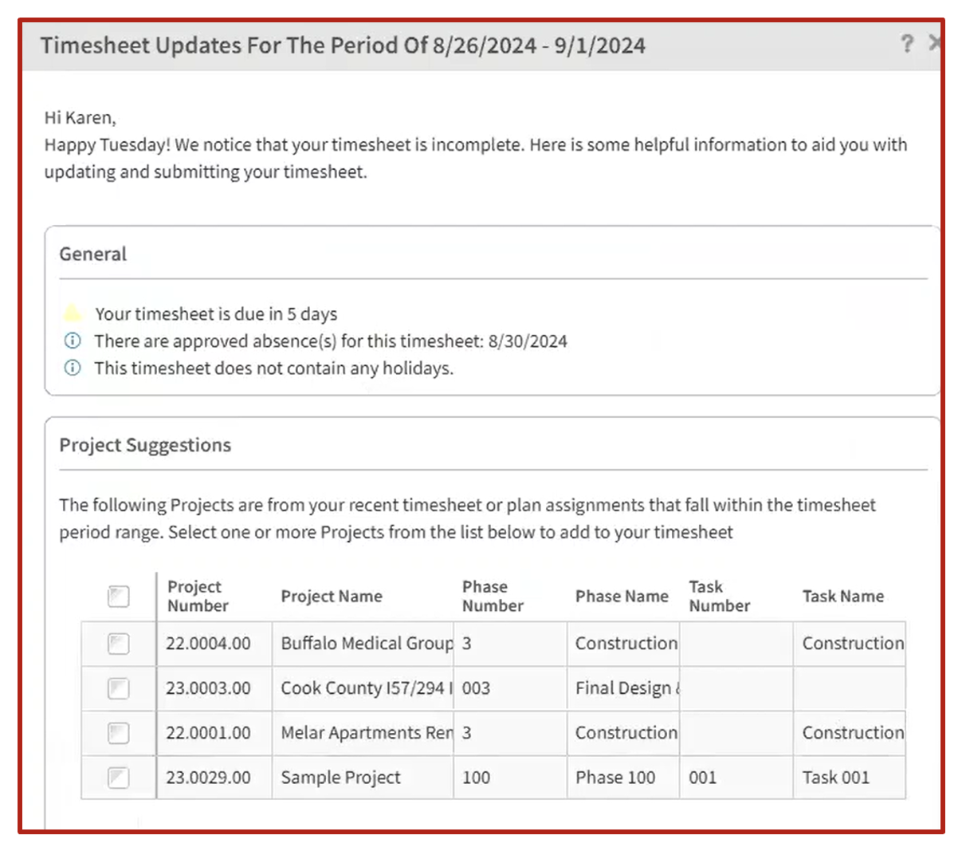Sort by the Project Name column header
966x855 pixels.
pos(332,596)
